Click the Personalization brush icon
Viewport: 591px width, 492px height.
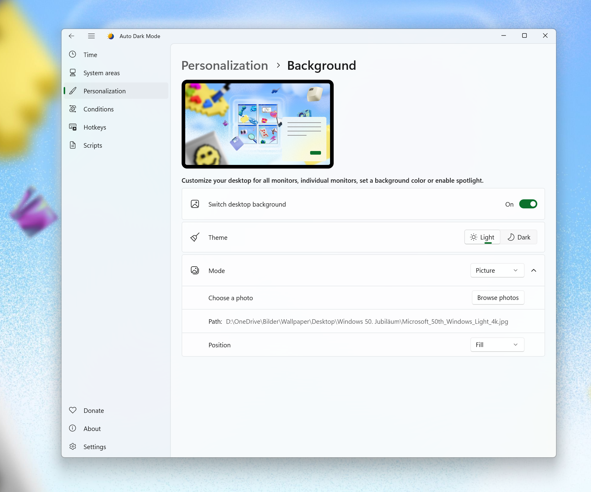point(73,91)
